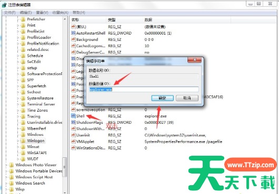Select the Time Zones tree item
Screen dimensions: 279x194
[x=37, y=110]
